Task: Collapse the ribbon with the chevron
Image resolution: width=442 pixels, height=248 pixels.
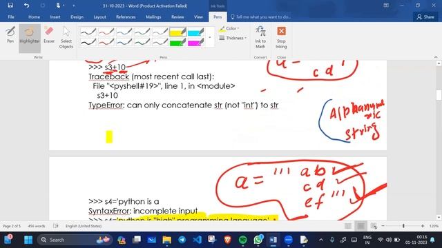Action: pyautogui.click(x=436, y=57)
